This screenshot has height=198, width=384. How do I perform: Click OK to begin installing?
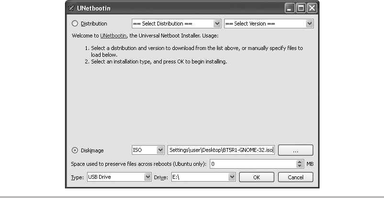[x=256, y=177]
